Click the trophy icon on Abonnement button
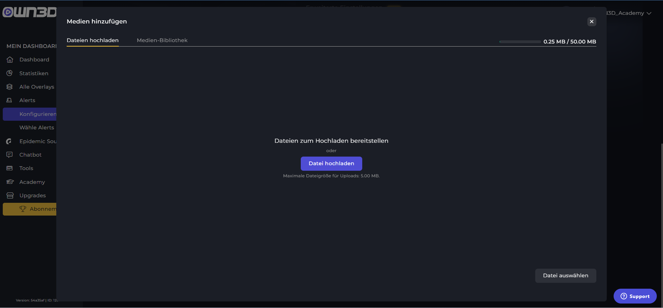This screenshot has height=308, width=663. (x=23, y=209)
